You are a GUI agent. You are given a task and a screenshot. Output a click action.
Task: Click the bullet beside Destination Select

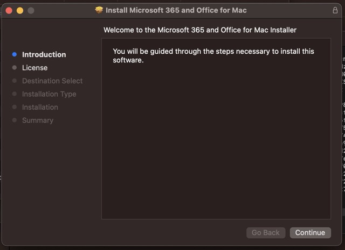(x=15, y=81)
